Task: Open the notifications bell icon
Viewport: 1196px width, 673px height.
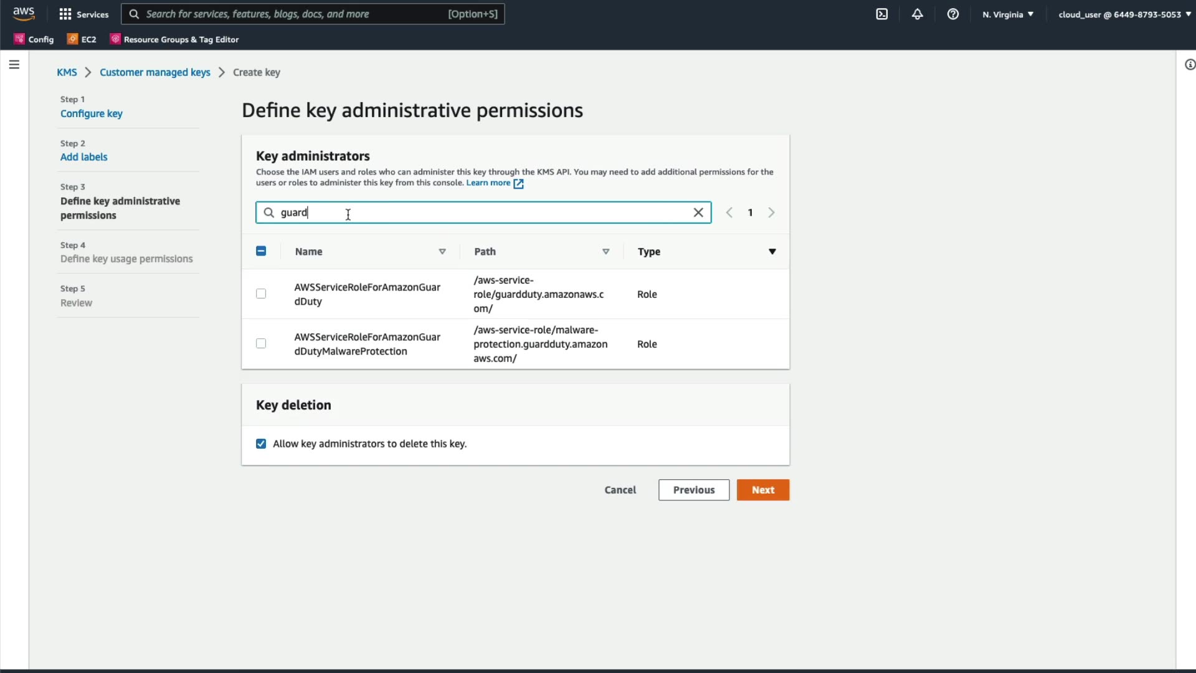Action: point(918,14)
